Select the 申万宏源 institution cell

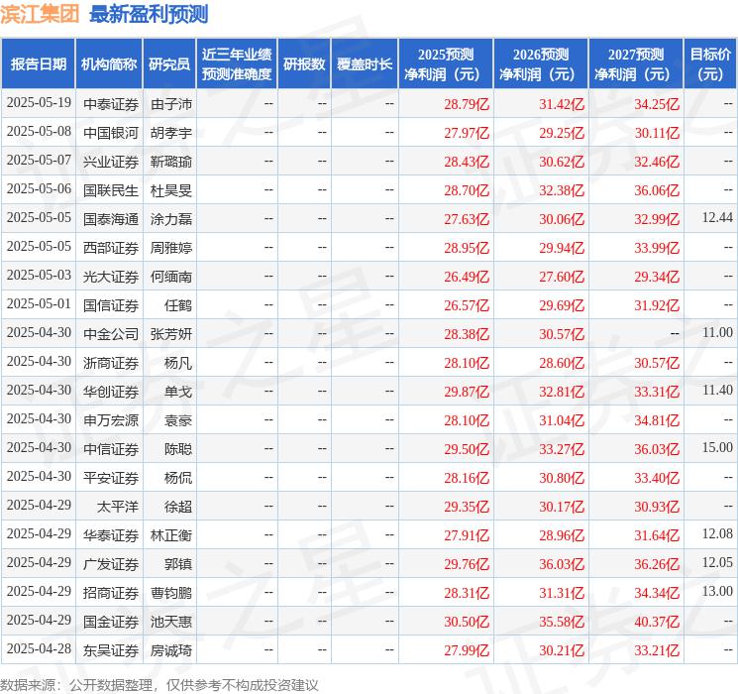(x=111, y=420)
